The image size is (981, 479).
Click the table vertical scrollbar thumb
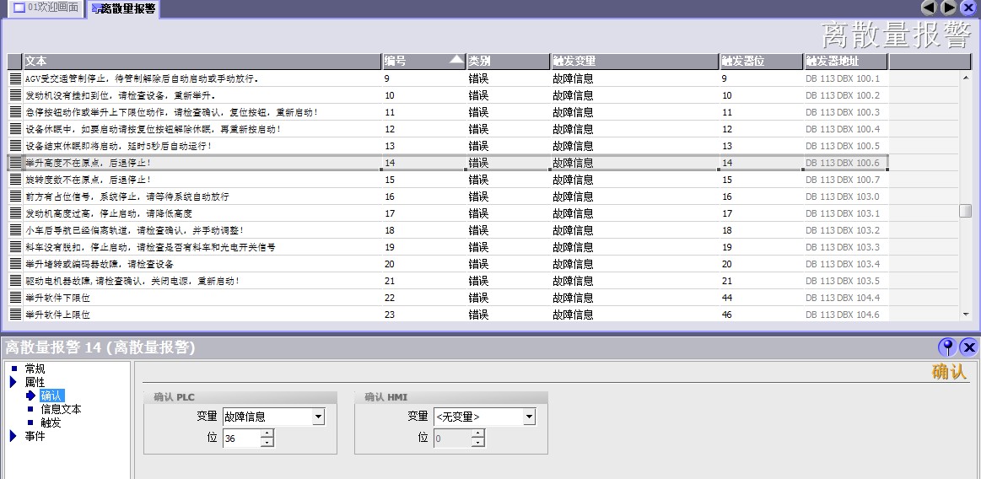965,211
